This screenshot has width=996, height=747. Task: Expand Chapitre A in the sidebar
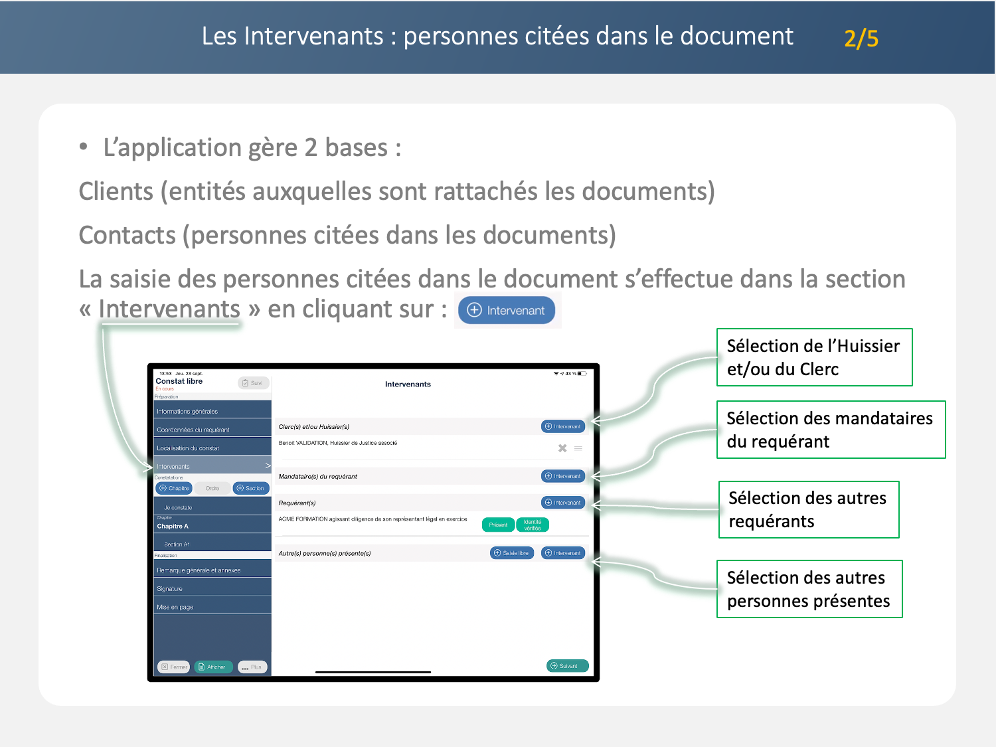click(x=173, y=526)
